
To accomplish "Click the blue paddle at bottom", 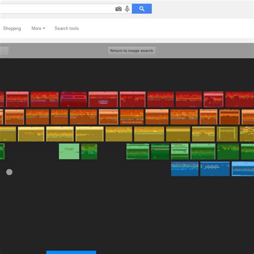I will click(x=71, y=252).
